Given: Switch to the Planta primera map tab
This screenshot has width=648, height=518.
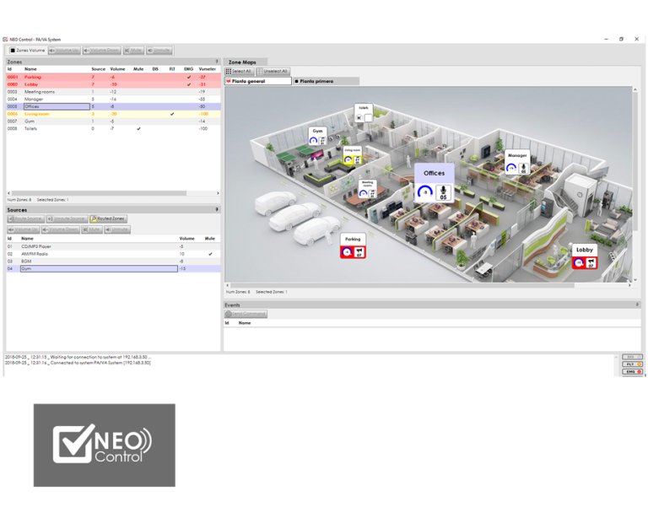Looking at the screenshot, I should click(314, 81).
